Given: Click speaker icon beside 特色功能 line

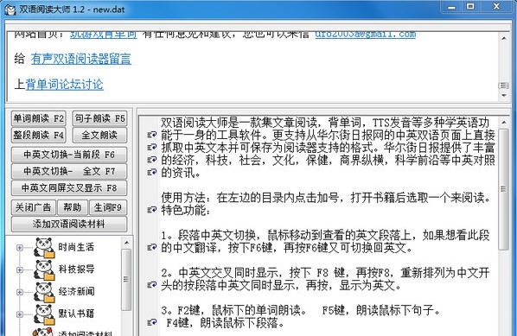Looking at the screenshot, I should click(x=151, y=210).
